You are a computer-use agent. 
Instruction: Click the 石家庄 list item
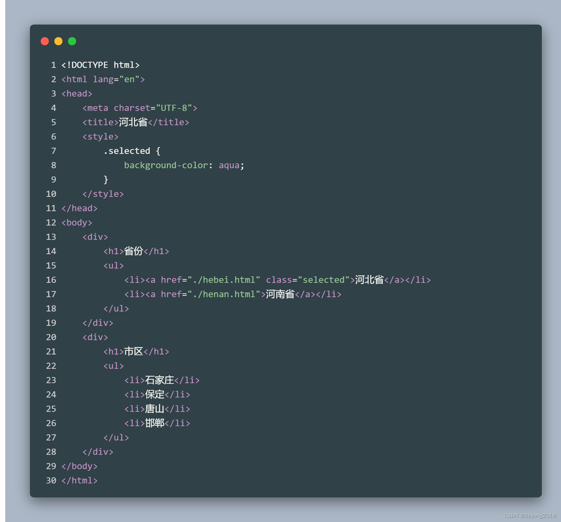tap(162, 380)
